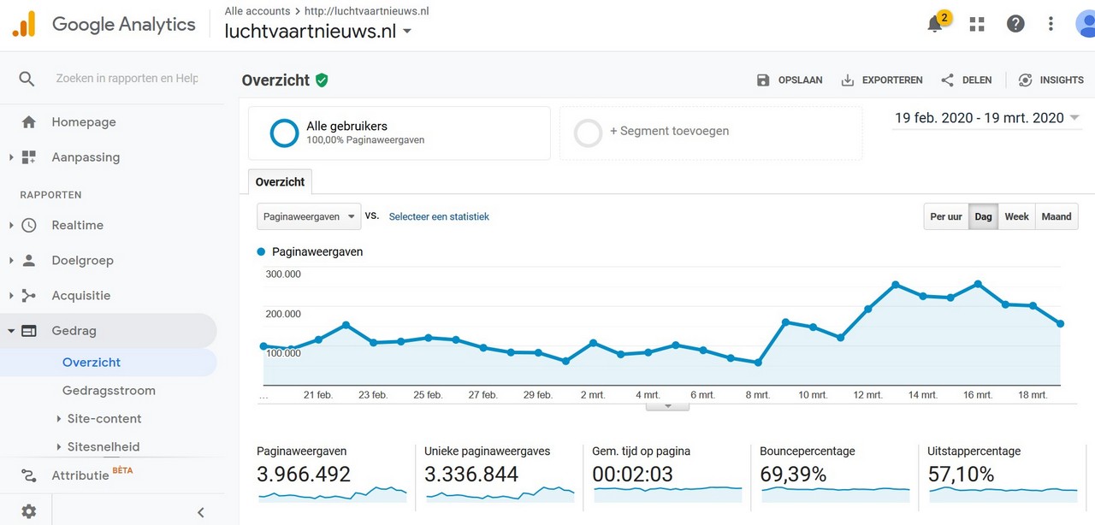Click the settings gear icon in sidebar

click(28, 511)
